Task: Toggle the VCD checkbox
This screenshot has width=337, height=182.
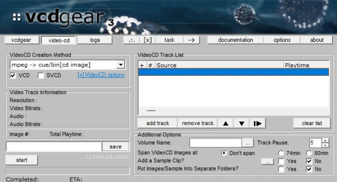Action: click(13, 75)
